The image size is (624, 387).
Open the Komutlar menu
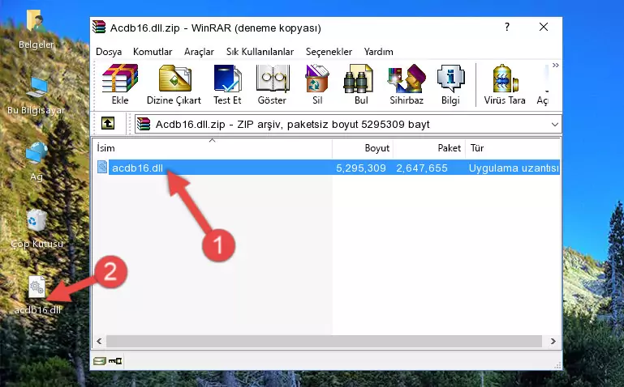[x=153, y=52]
